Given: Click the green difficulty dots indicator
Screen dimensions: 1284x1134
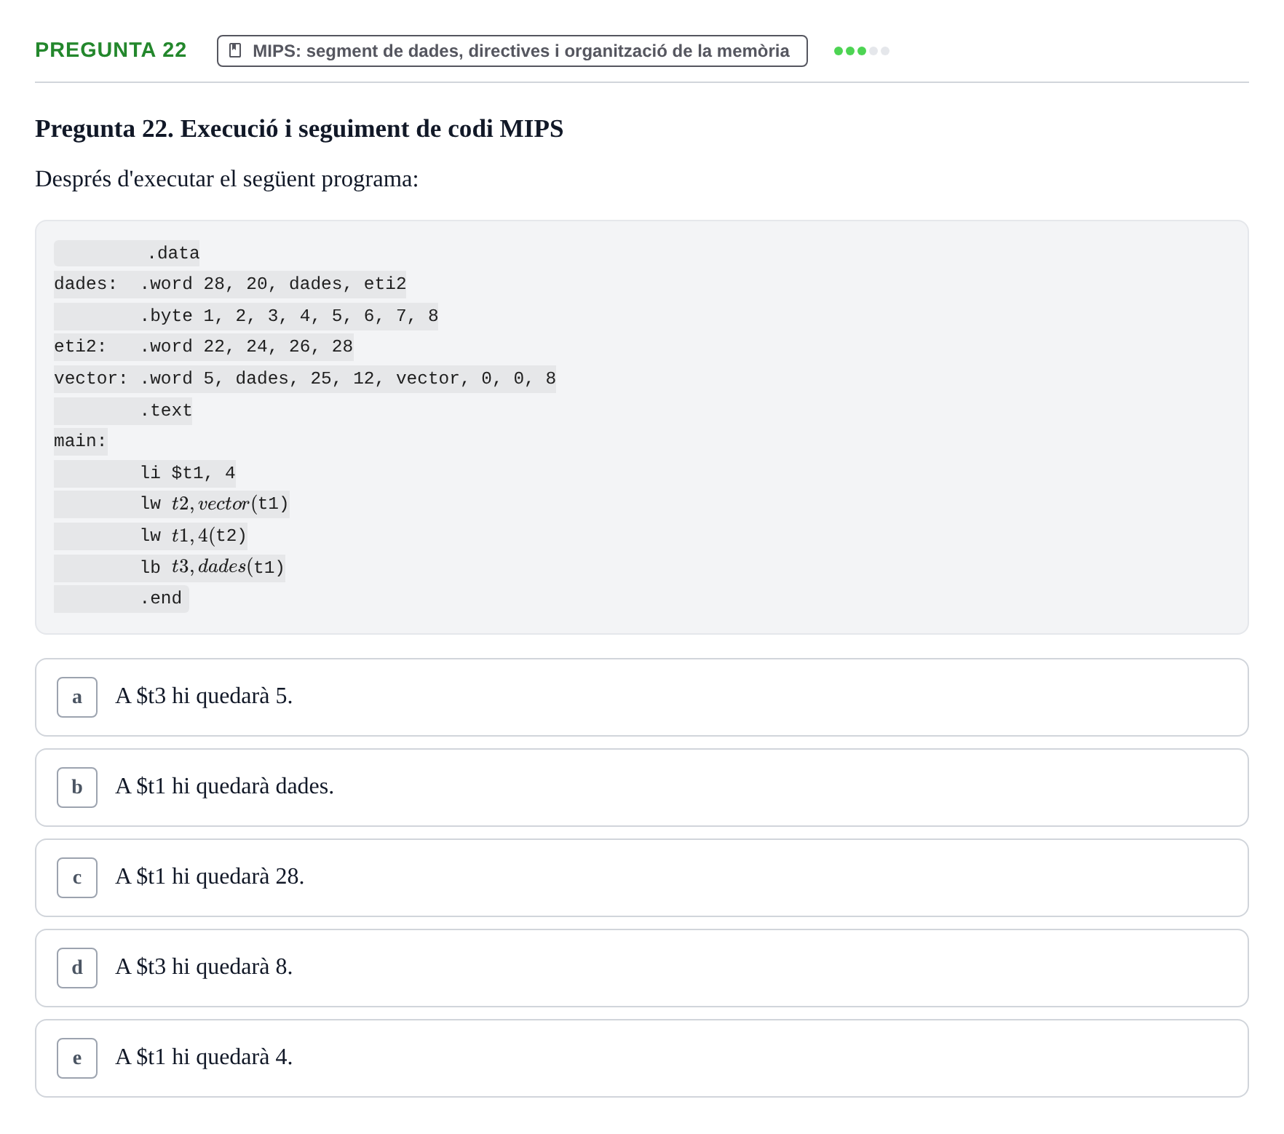Looking at the screenshot, I should 861,51.
